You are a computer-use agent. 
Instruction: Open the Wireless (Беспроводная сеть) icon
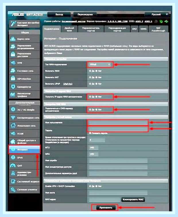tap(13, 118)
